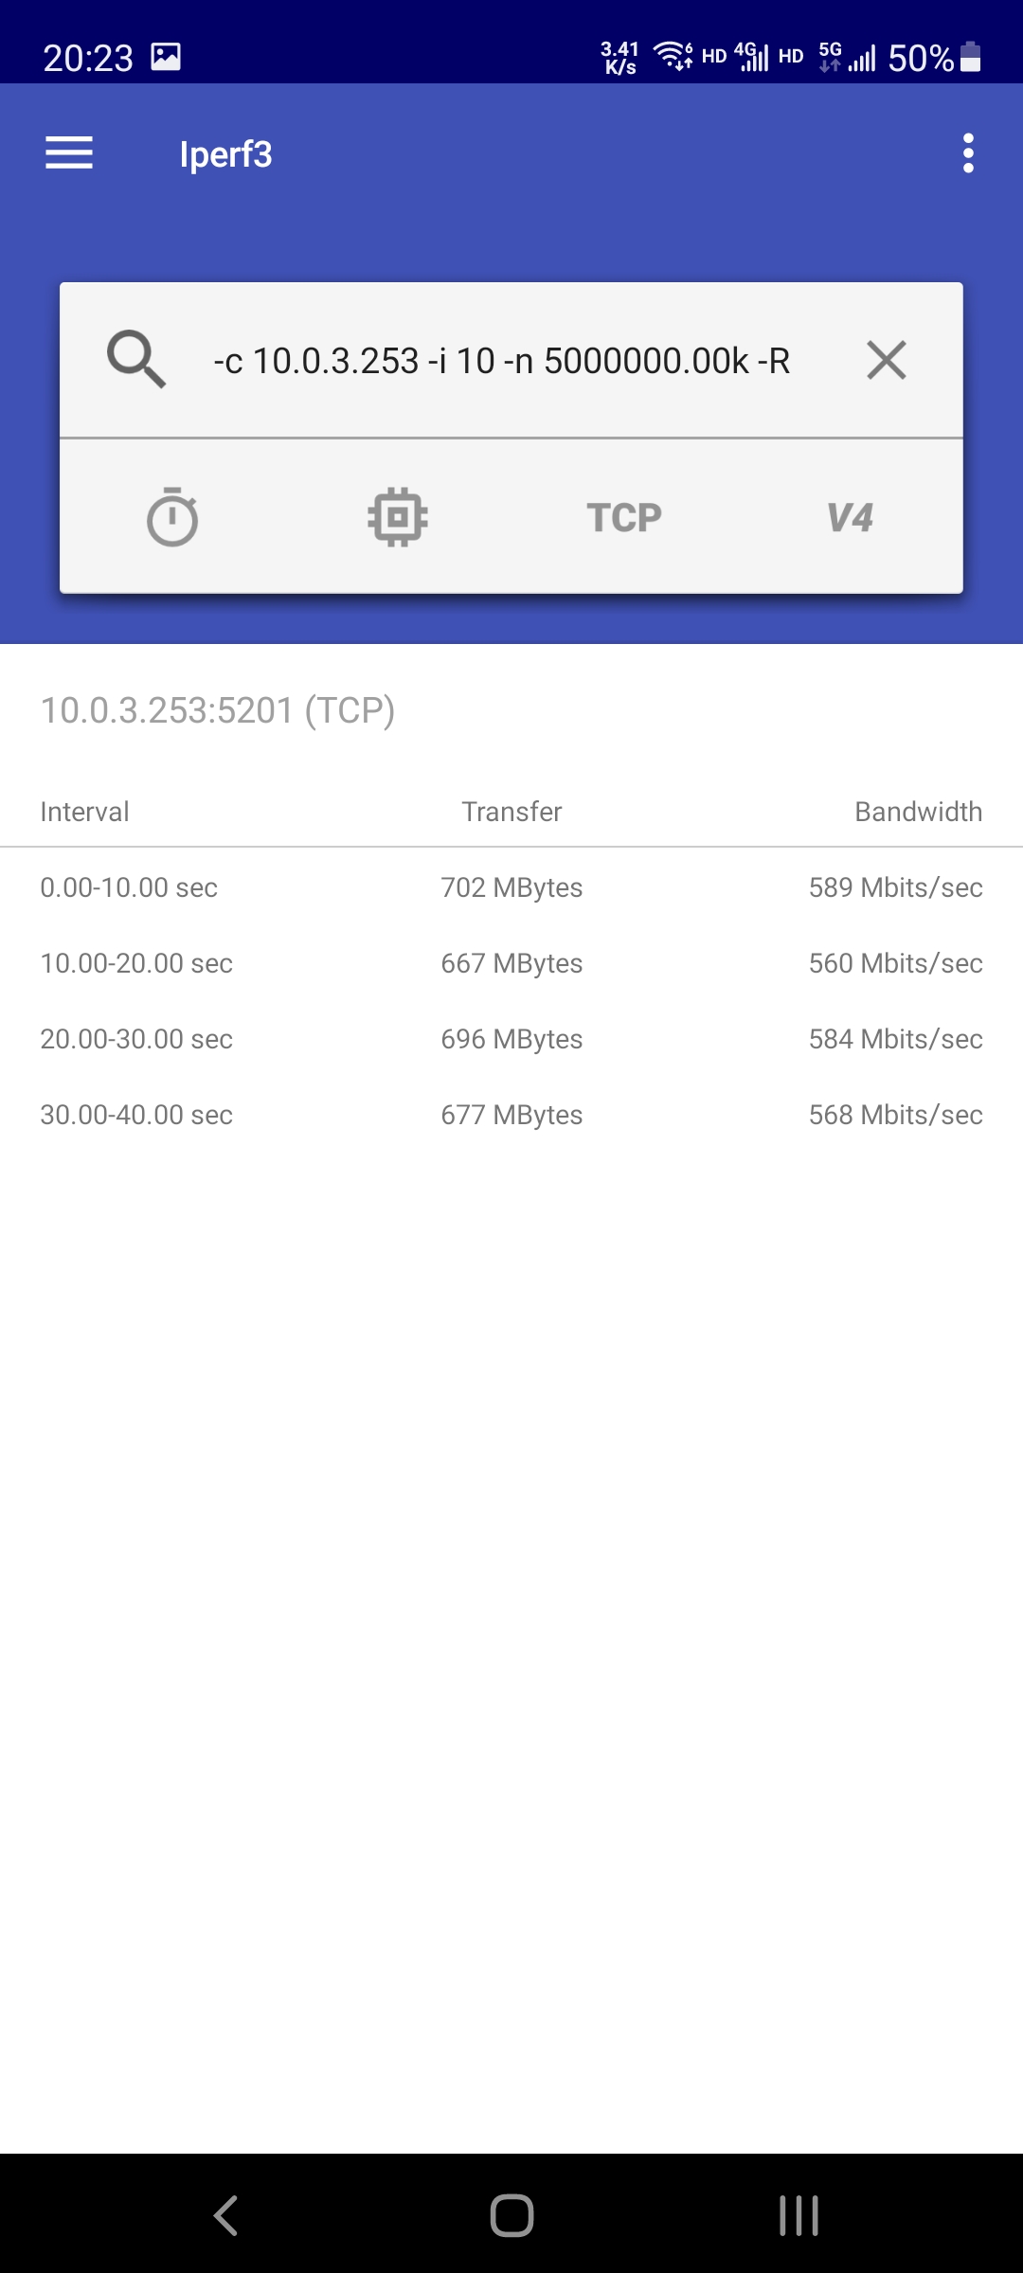Toggle the V4 IP version option
Image resolution: width=1023 pixels, height=2273 pixels.
850,517
